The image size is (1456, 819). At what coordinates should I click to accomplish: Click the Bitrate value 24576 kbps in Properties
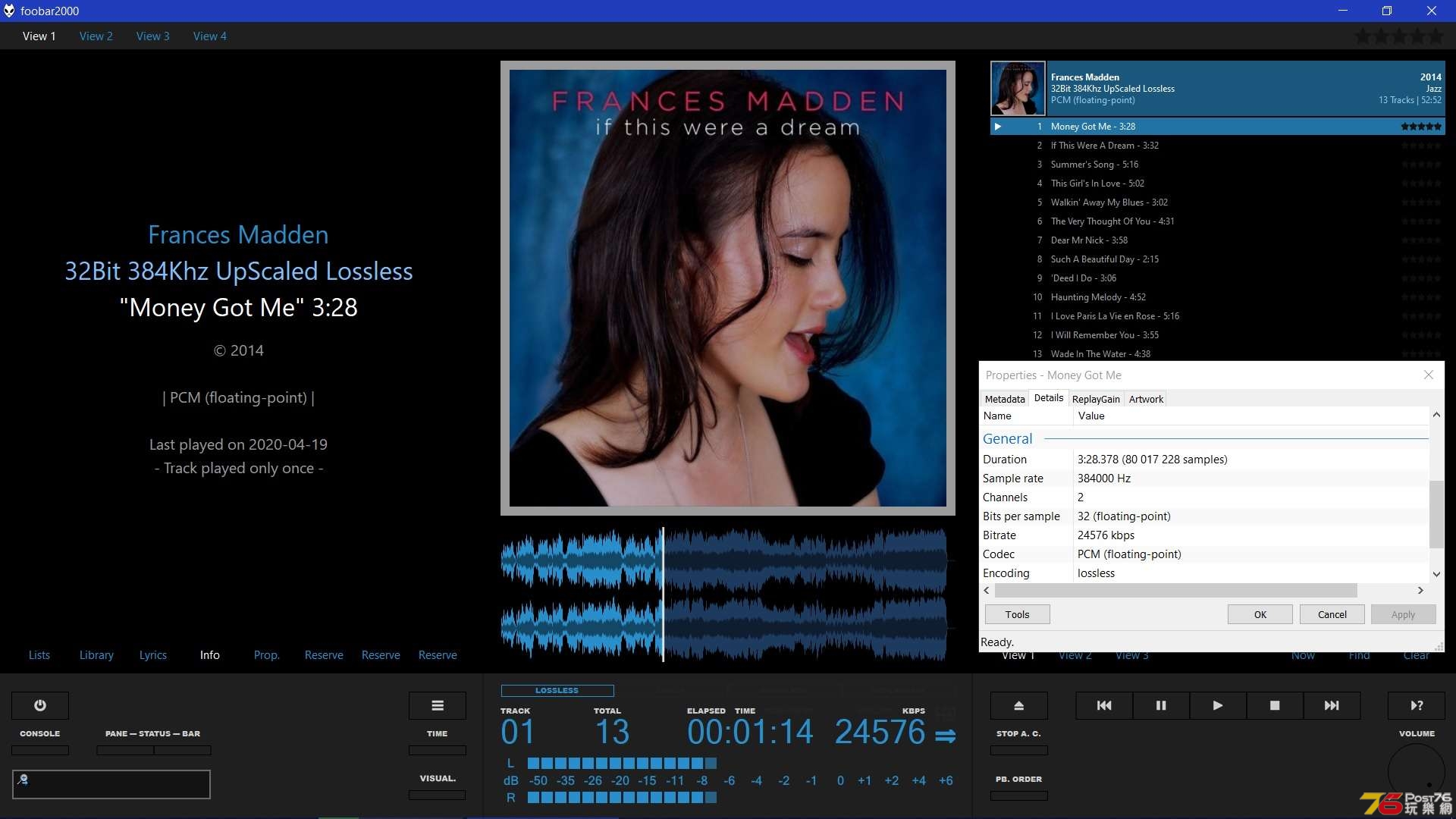point(1106,535)
